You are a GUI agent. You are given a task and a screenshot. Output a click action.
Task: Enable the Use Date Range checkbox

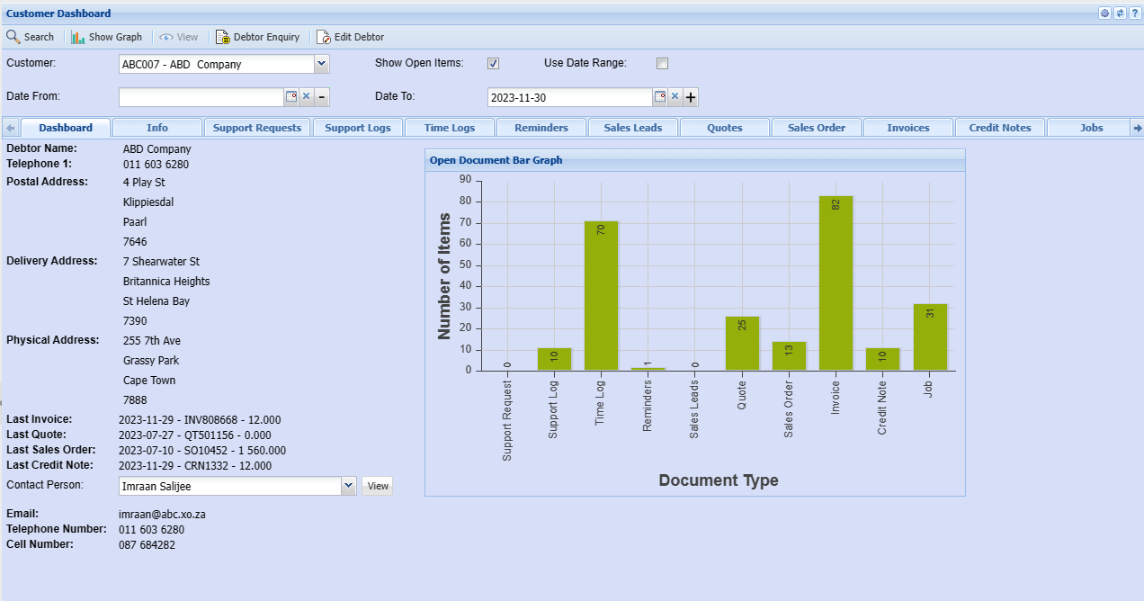[663, 64]
